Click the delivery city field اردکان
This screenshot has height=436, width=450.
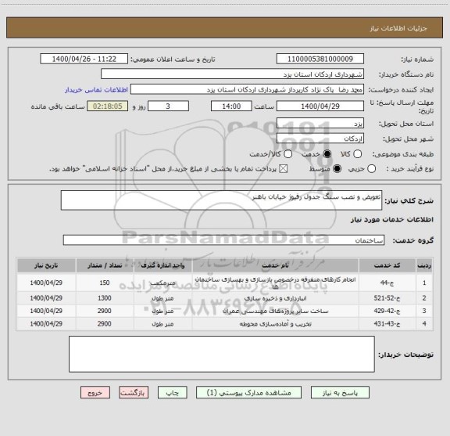tap(320, 139)
